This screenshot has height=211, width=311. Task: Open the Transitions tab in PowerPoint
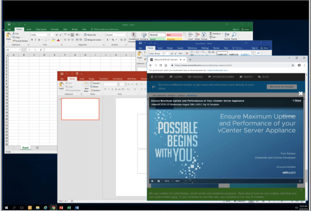coord(104,79)
